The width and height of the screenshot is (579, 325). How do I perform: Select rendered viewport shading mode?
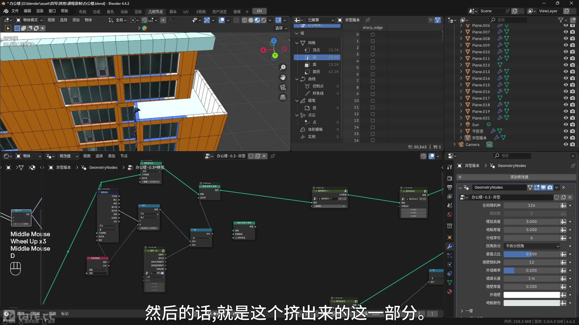[264, 20]
